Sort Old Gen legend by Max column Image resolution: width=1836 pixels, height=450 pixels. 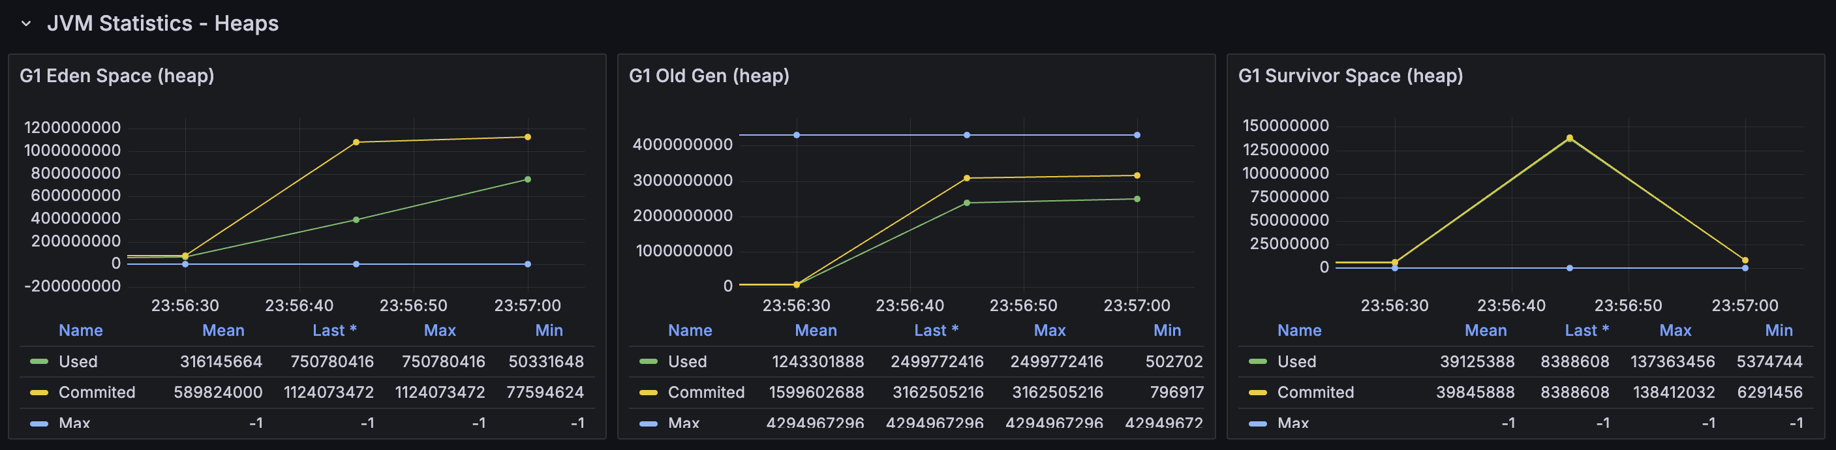(x=1050, y=331)
